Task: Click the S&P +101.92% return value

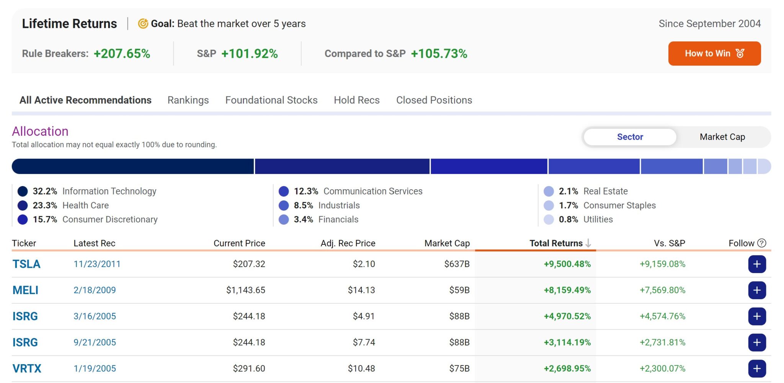Action: [250, 54]
